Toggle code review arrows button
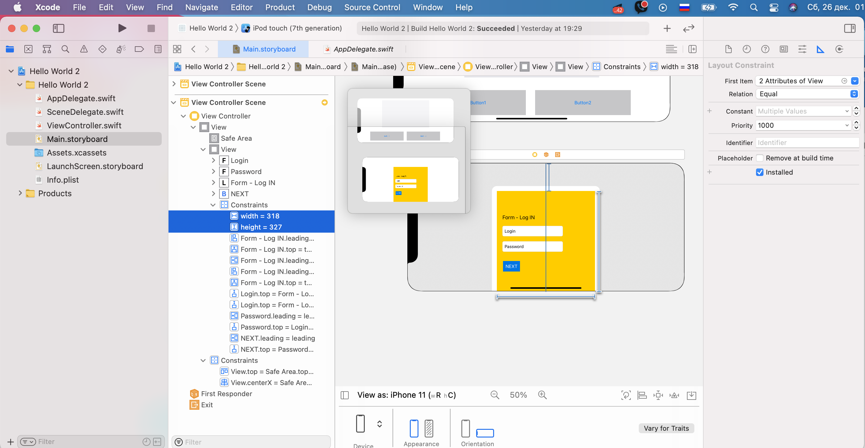Screen dimensions: 865x448 pos(689,29)
